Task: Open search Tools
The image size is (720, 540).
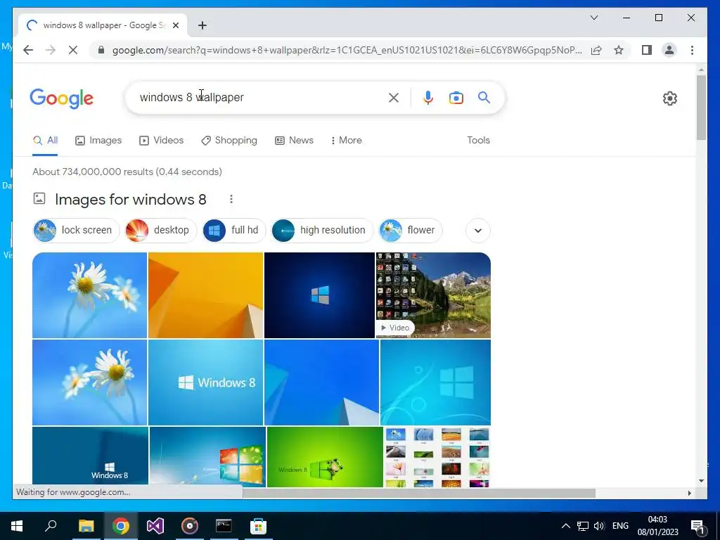Action: click(478, 140)
